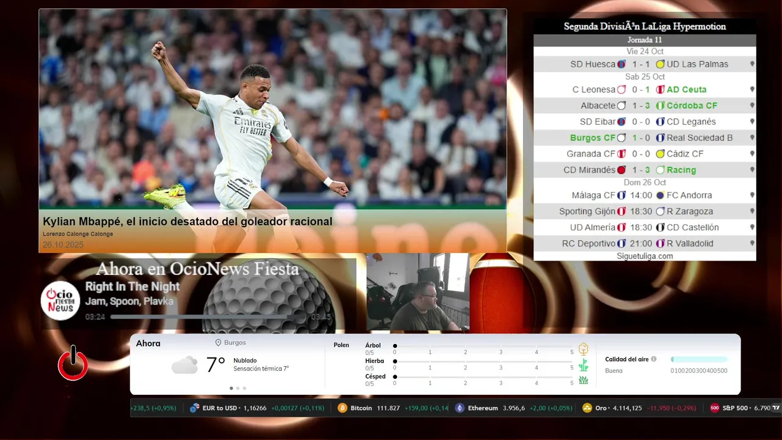782x440 pixels.
Task: Click the Granada CF 0 - 0 score
Action: pyautogui.click(x=641, y=154)
